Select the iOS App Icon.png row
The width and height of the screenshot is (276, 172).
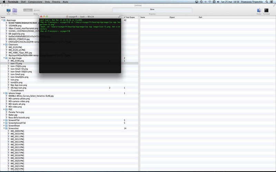point(69,88)
